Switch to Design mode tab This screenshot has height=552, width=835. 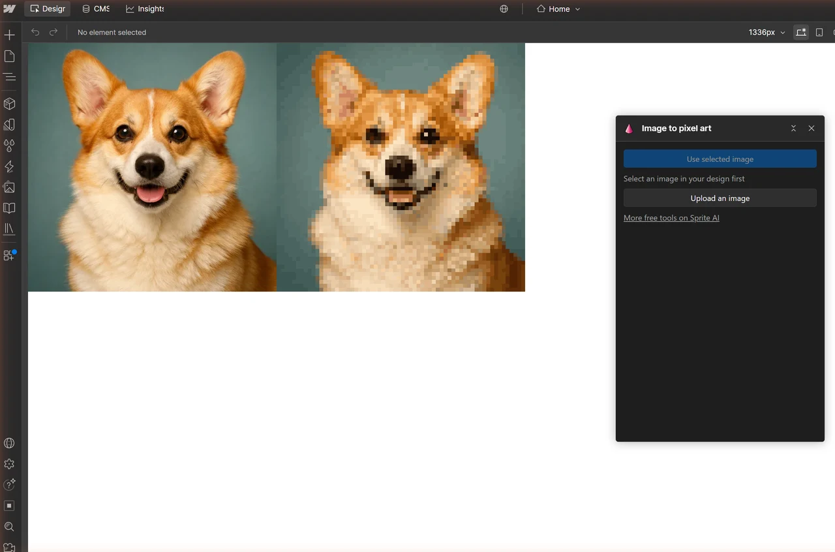point(48,9)
